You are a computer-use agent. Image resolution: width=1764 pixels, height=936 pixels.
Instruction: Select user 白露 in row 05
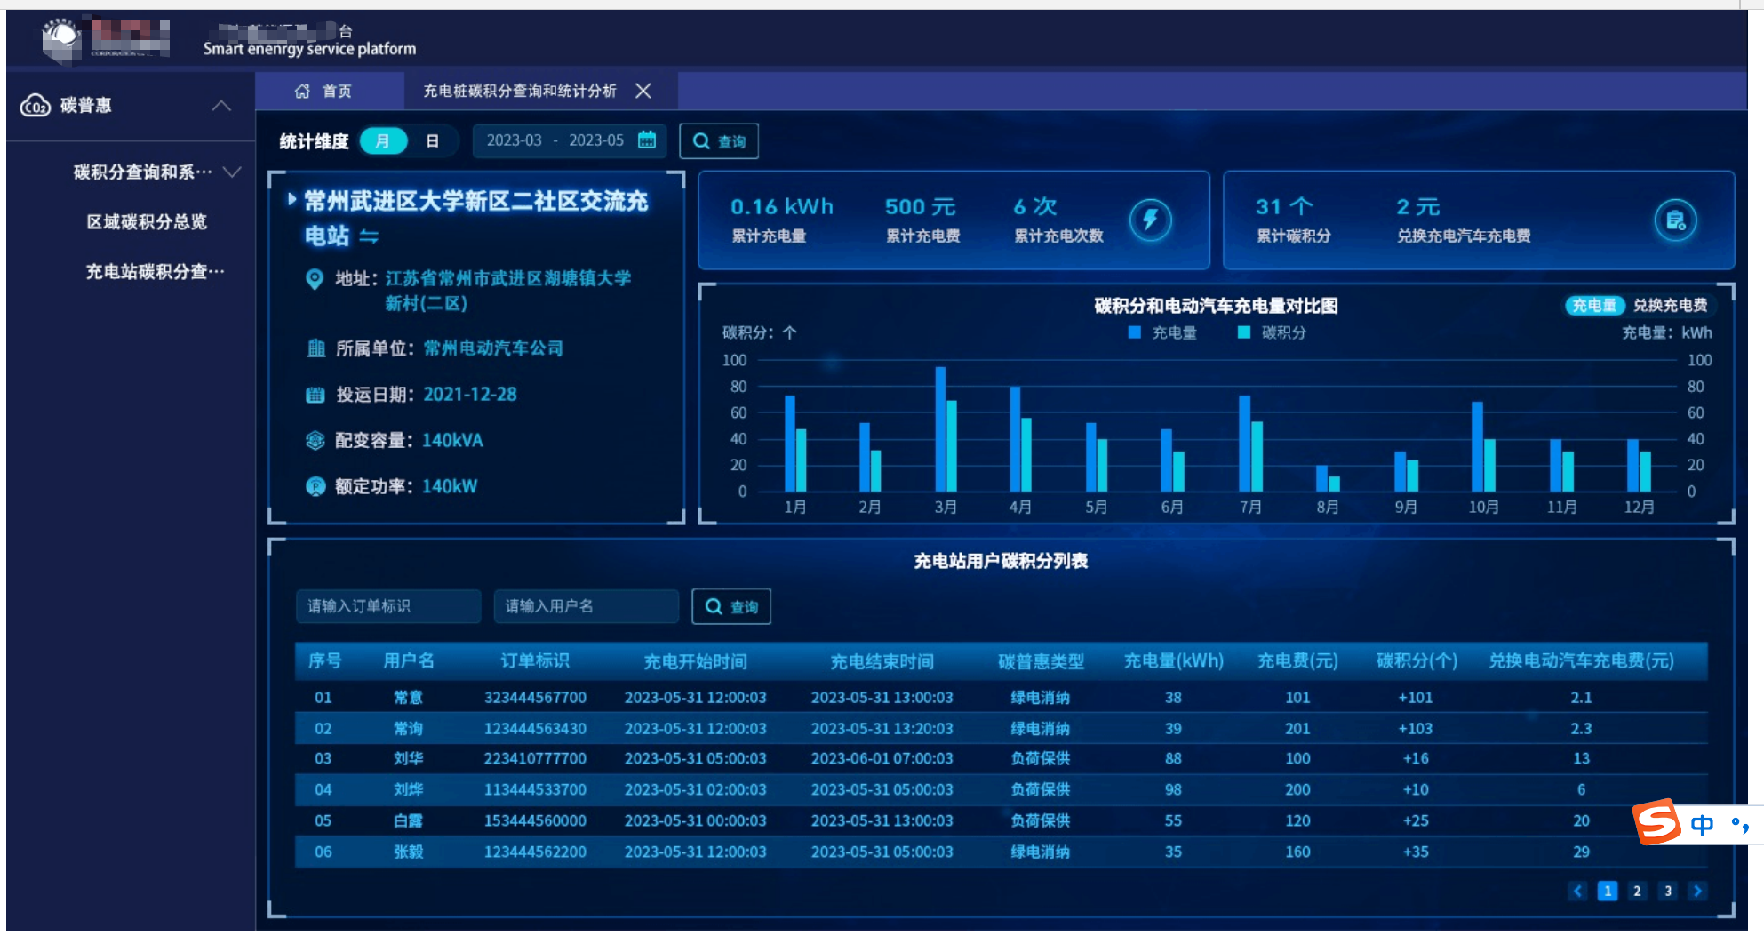tap(409, 820)
